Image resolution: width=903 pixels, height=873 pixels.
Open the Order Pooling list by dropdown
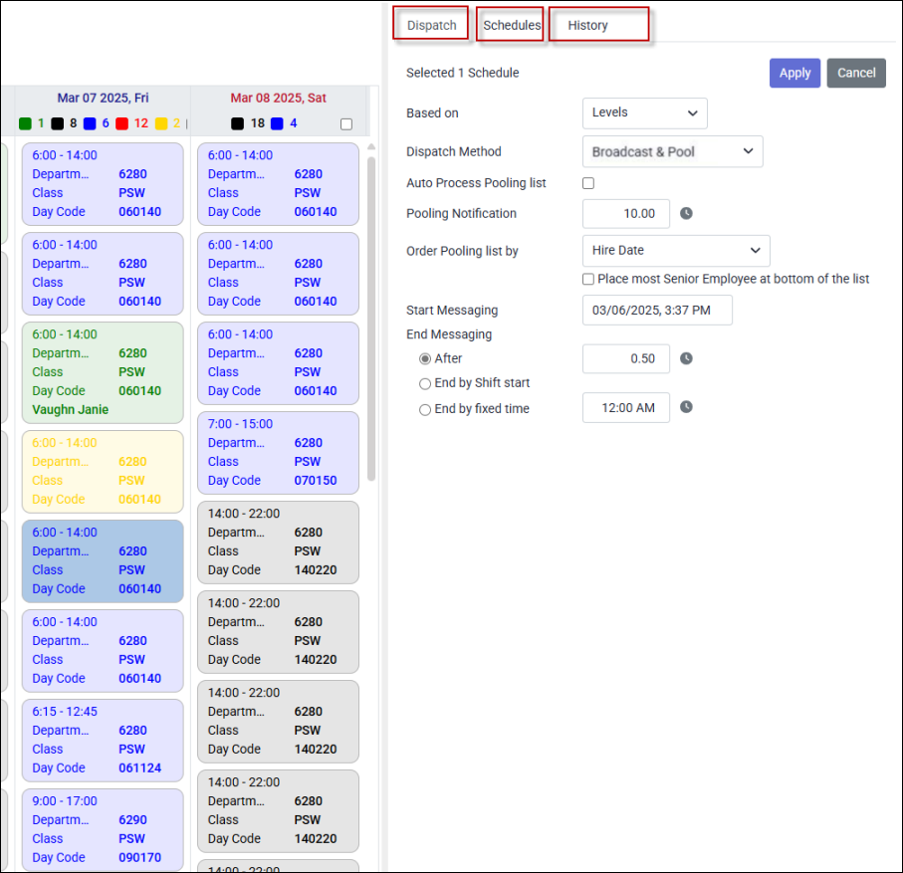click(676, 251)
